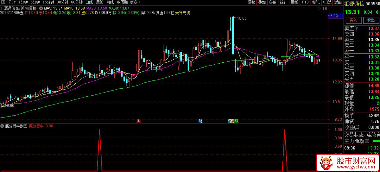This screenshot has width=380, height=172.
Task: Click the 标记 mark button
Action: point(316,2)
